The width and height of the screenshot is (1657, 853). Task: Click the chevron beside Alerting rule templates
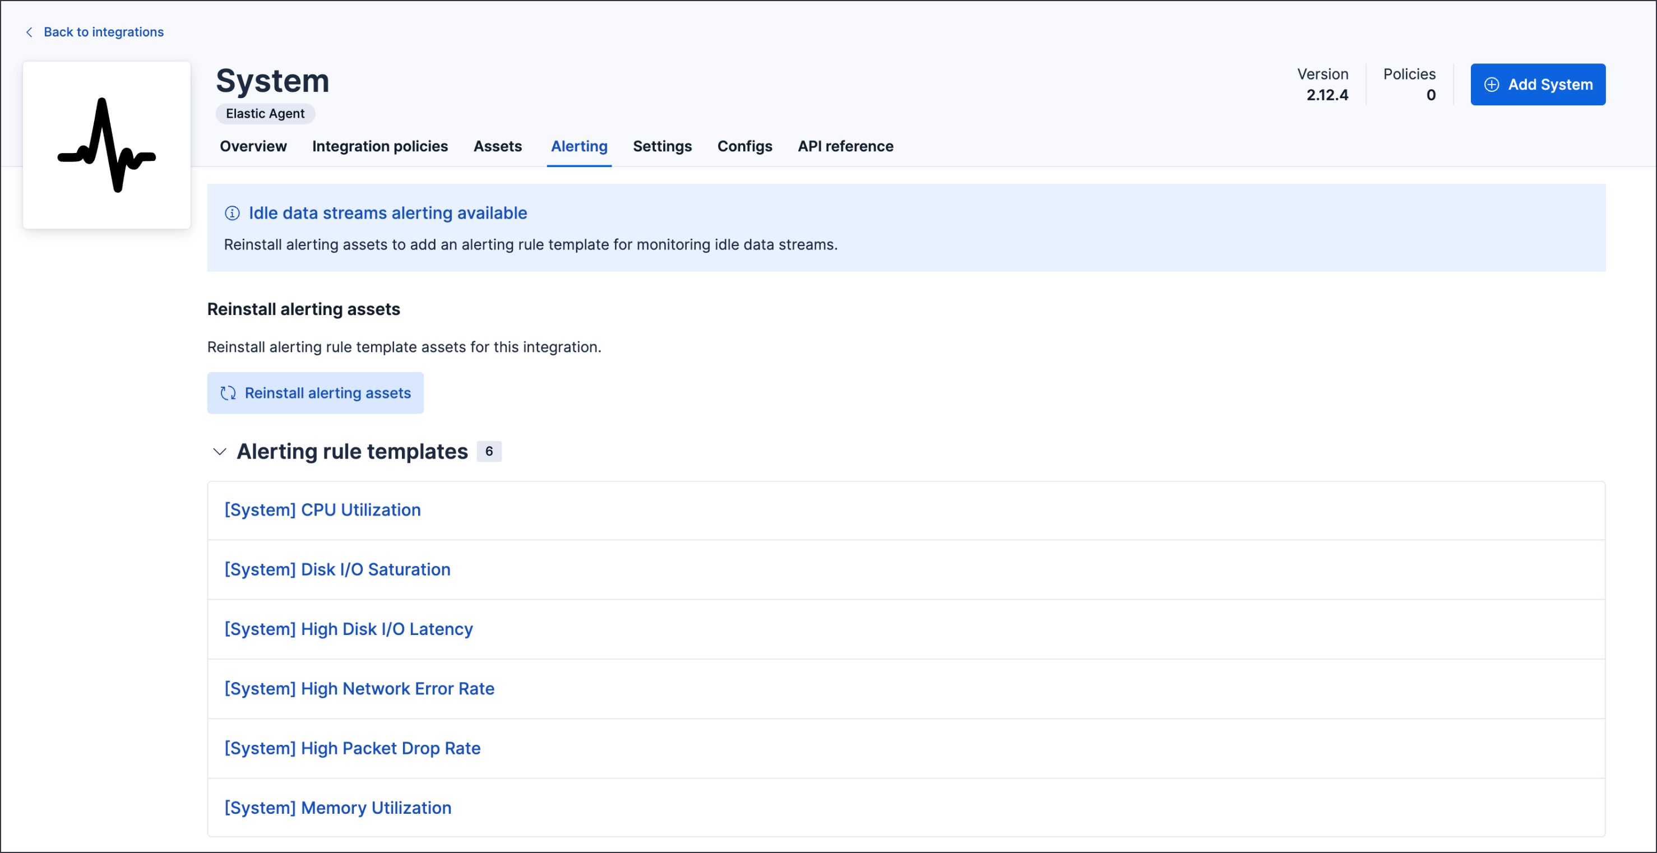219,452
